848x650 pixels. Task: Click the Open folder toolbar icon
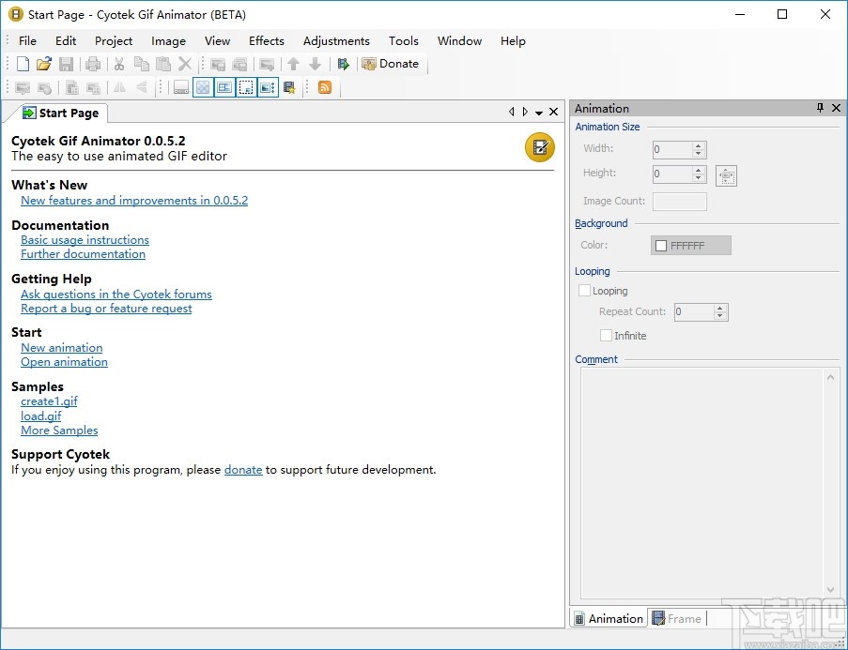(x=44, y=64)
